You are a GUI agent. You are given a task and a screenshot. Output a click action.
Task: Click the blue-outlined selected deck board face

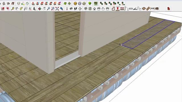pos(148,34)
